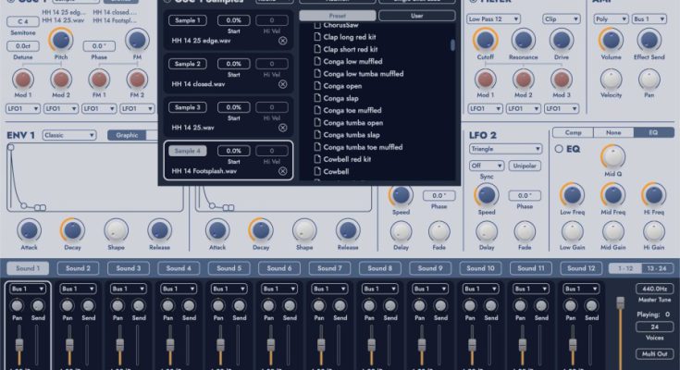Remove the HH 14 closed.wav sample
Screen dimensions: 680x370
point(283,84)
